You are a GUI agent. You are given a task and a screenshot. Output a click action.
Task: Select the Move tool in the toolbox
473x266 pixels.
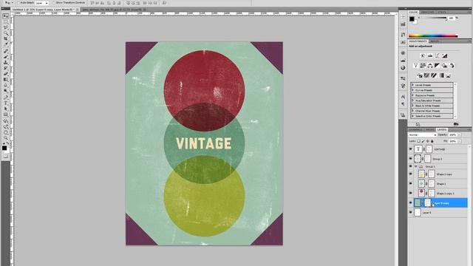5,16
